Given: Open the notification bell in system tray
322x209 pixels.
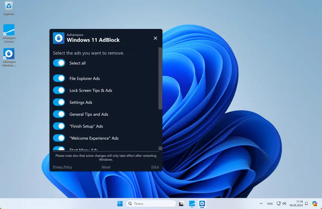Looking at the screenshot, I should coord(306,204).
